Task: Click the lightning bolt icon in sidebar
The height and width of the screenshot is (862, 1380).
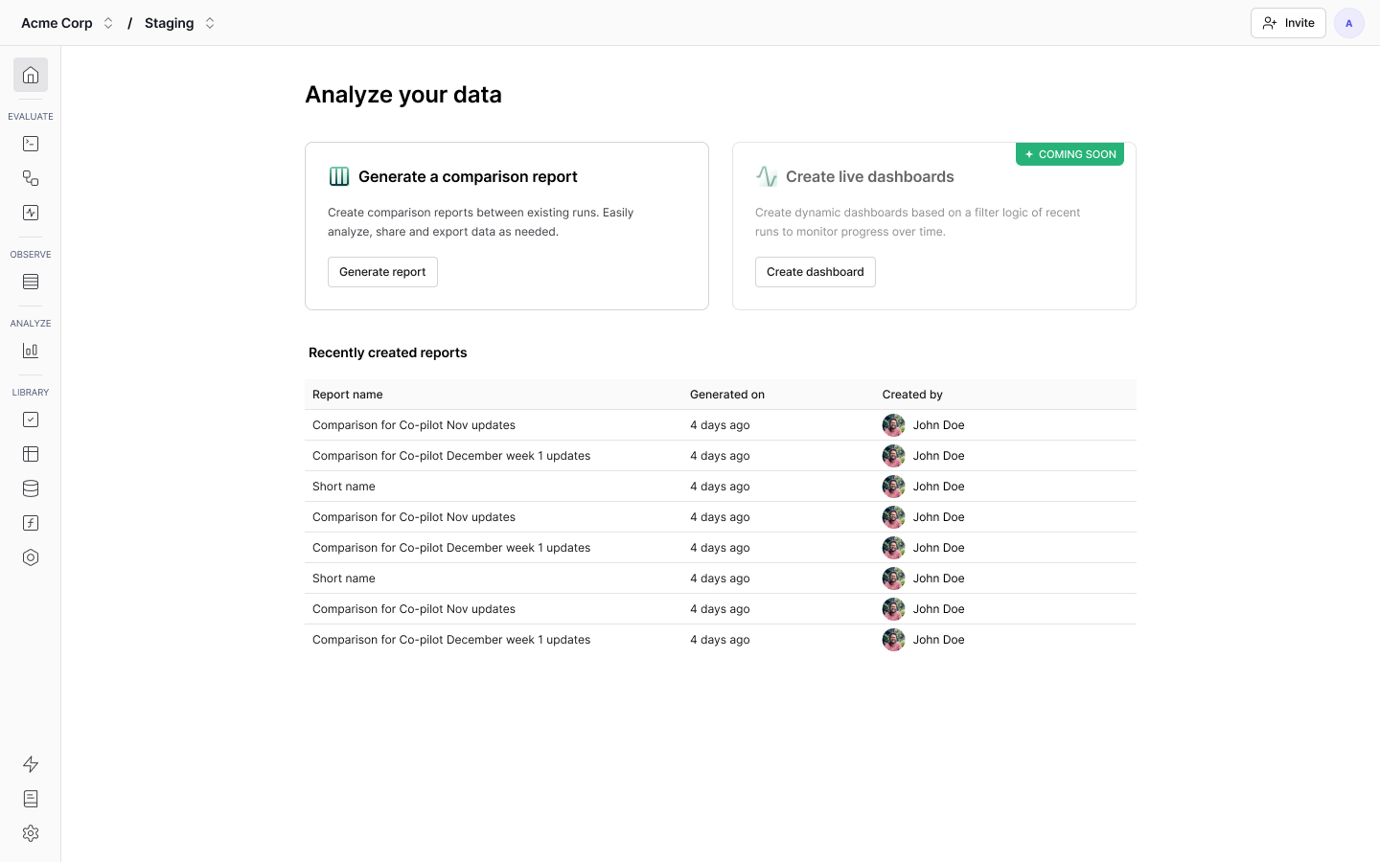Action: click(31, 764)
